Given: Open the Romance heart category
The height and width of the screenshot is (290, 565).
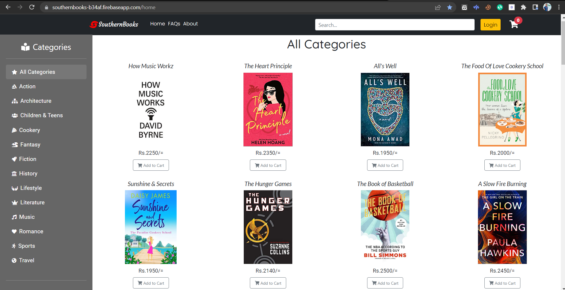Looking at the screenshot, I should (31, 231).
